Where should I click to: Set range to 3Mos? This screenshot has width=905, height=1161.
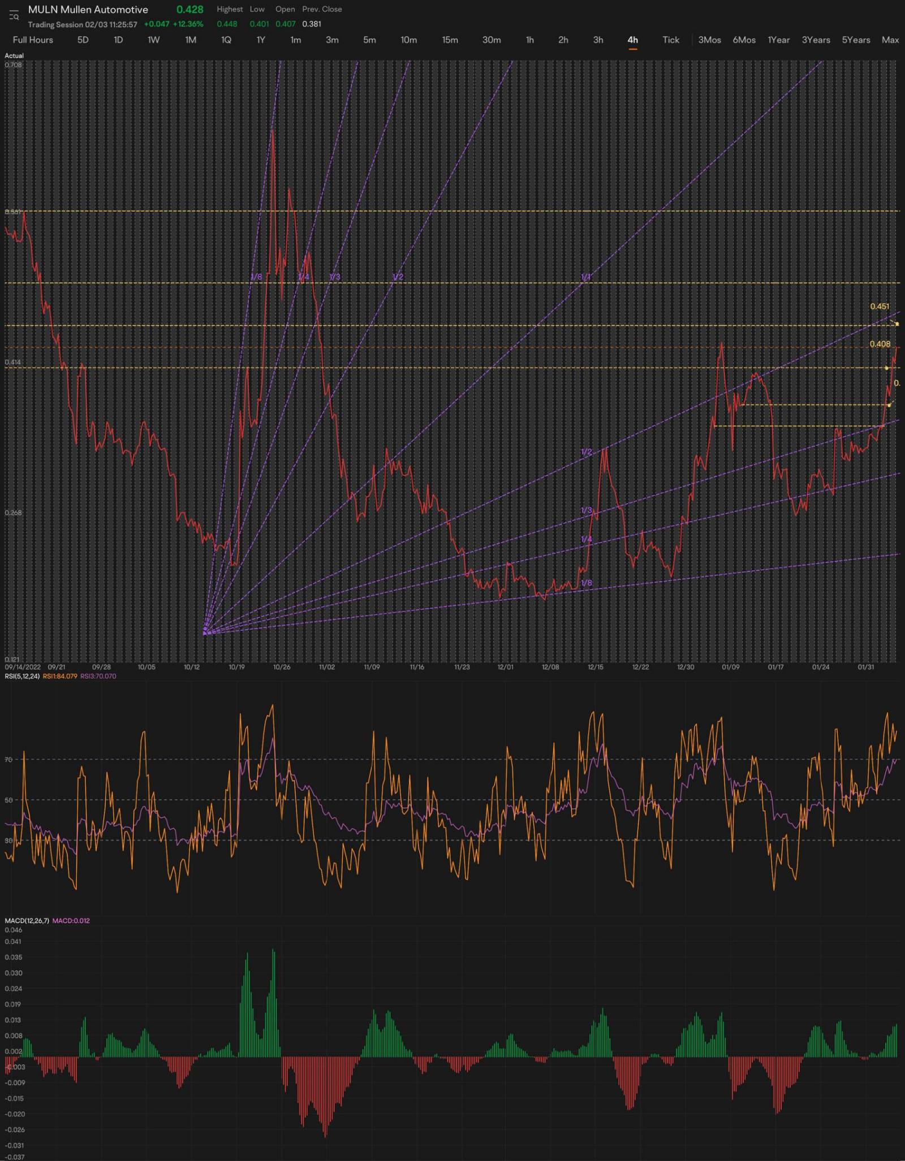pyautogui.click(x=709, y=40)
